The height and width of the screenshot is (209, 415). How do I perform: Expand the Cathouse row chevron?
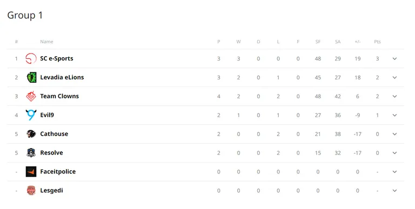tap(394, 134)
